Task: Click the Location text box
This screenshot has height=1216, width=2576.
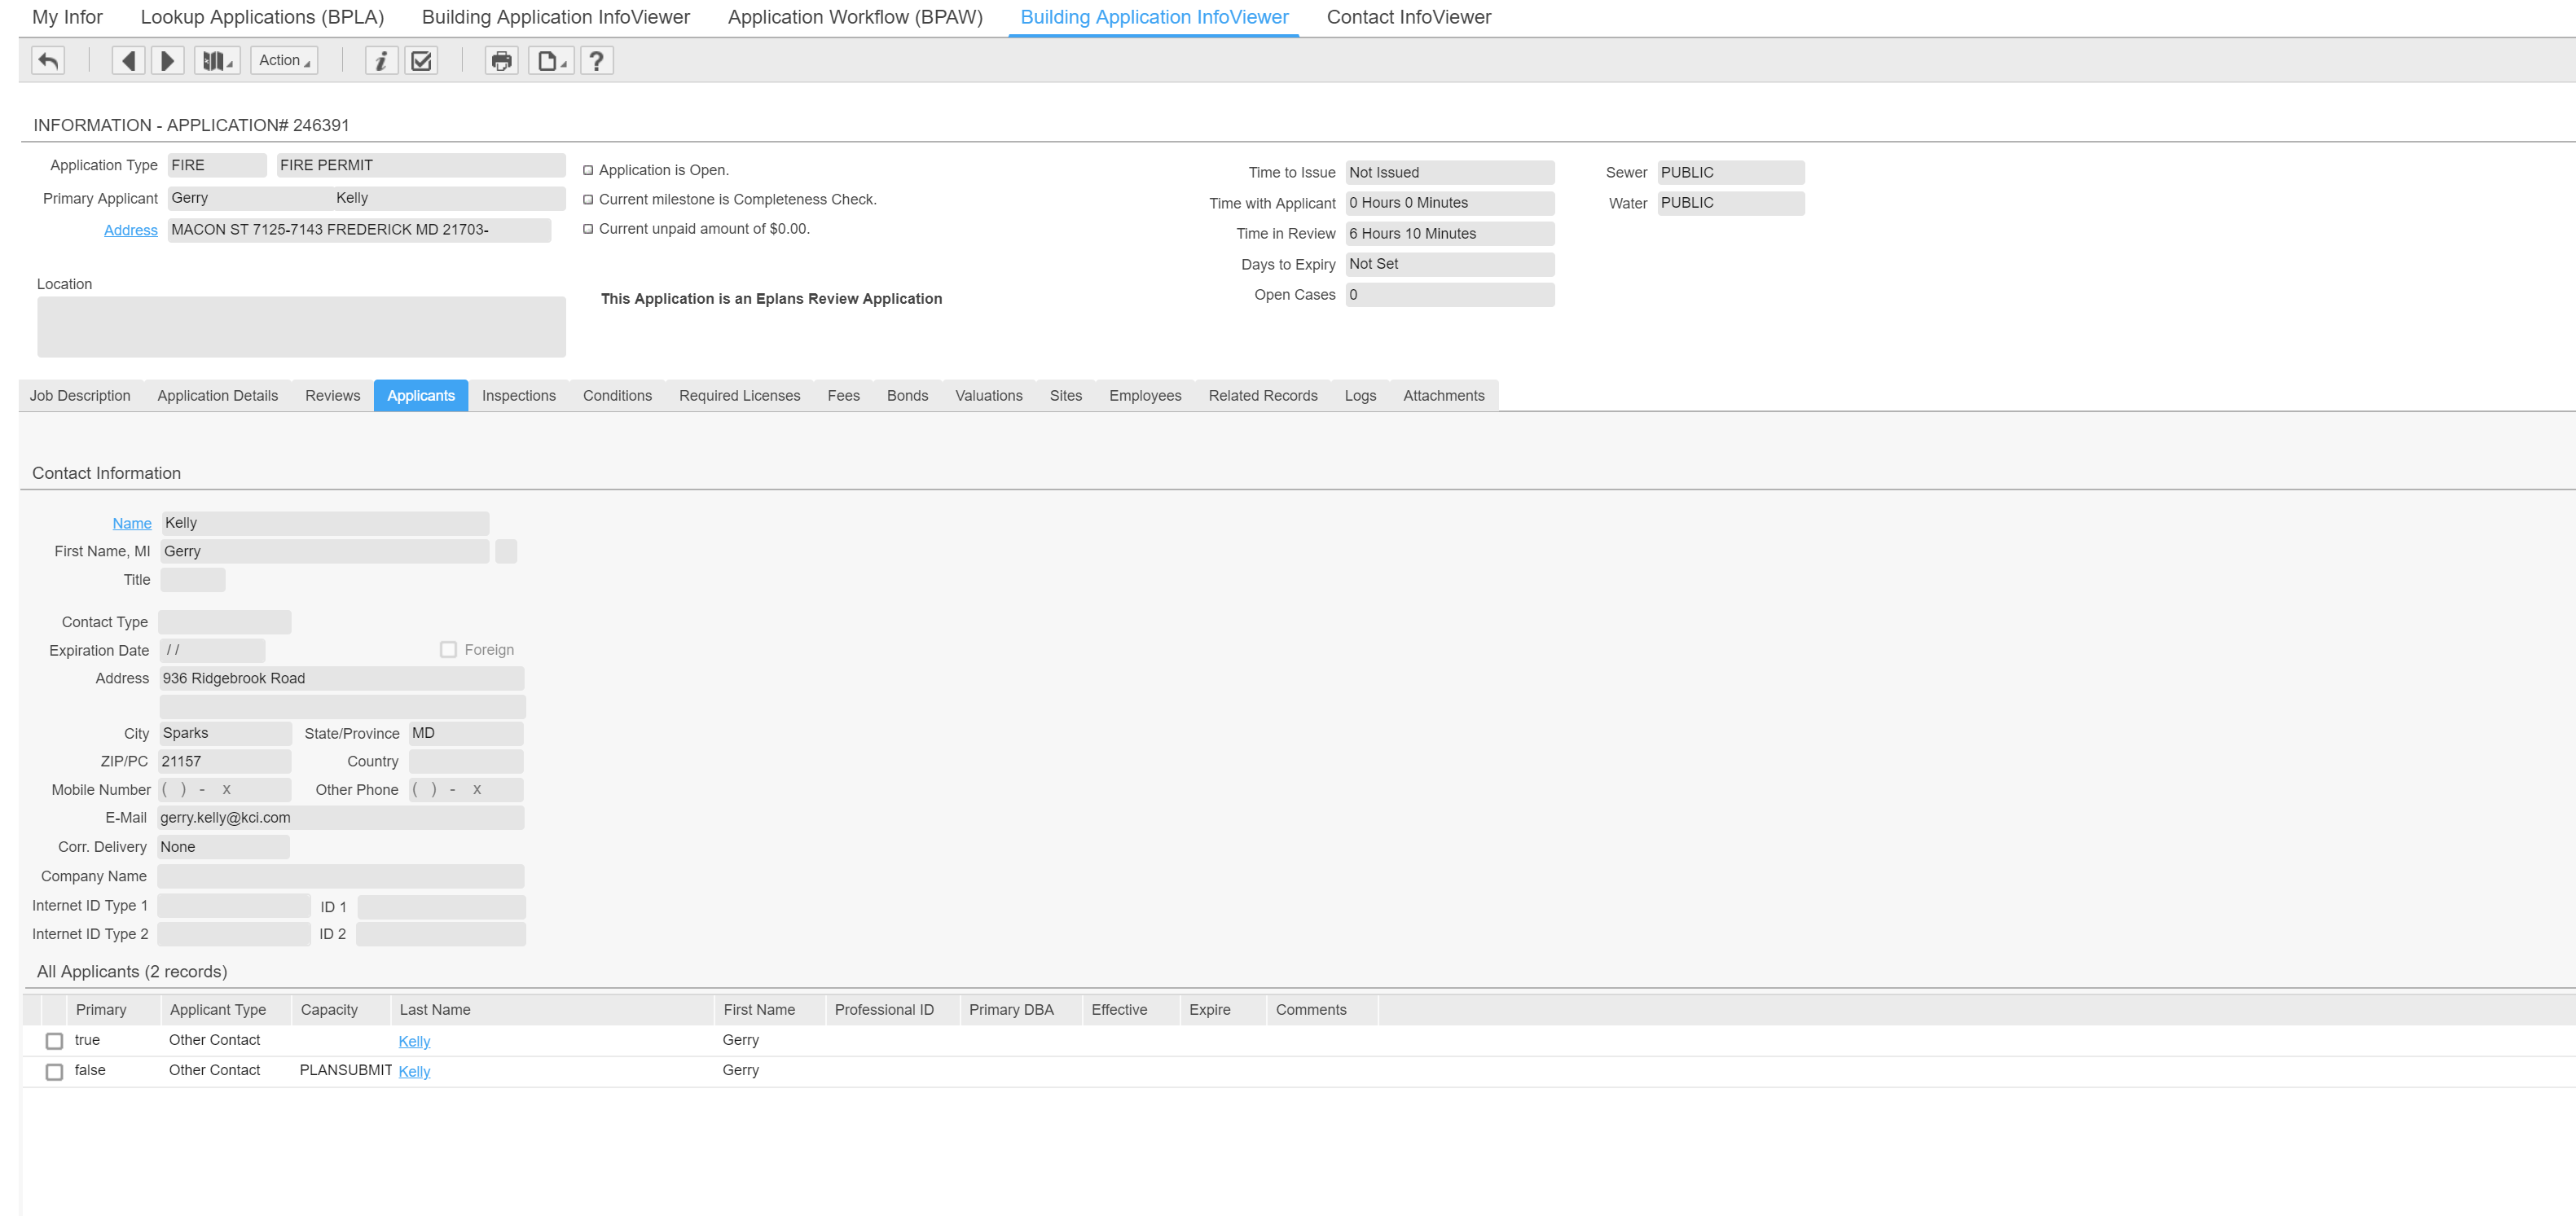Action: (301, 327)
